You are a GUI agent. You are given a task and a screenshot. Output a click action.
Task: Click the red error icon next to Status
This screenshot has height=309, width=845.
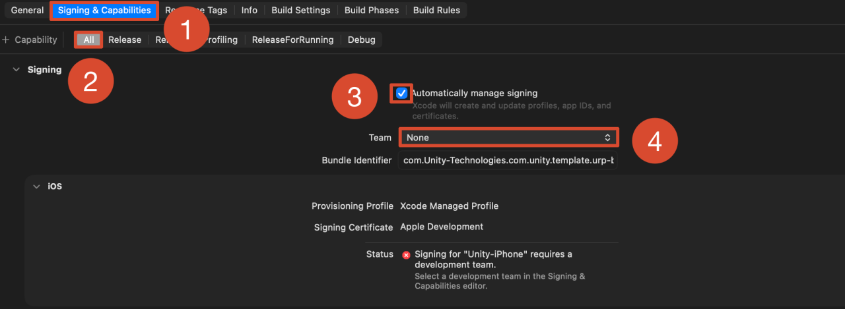point(406,255)
